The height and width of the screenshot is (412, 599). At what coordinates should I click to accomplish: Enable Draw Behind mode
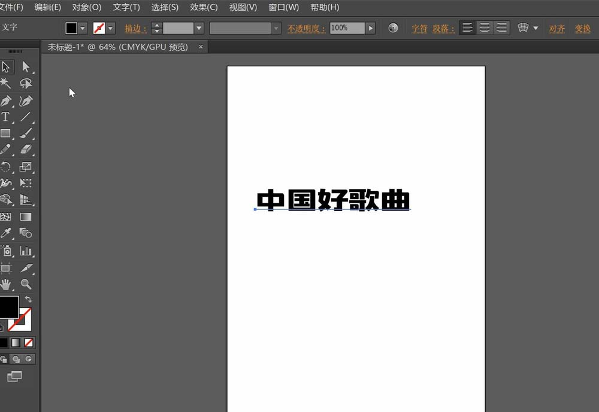pos(16,359)
